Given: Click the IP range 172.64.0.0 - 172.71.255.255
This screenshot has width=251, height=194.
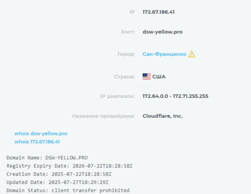Looking at the screenshot, I should (x=175, y=96).
